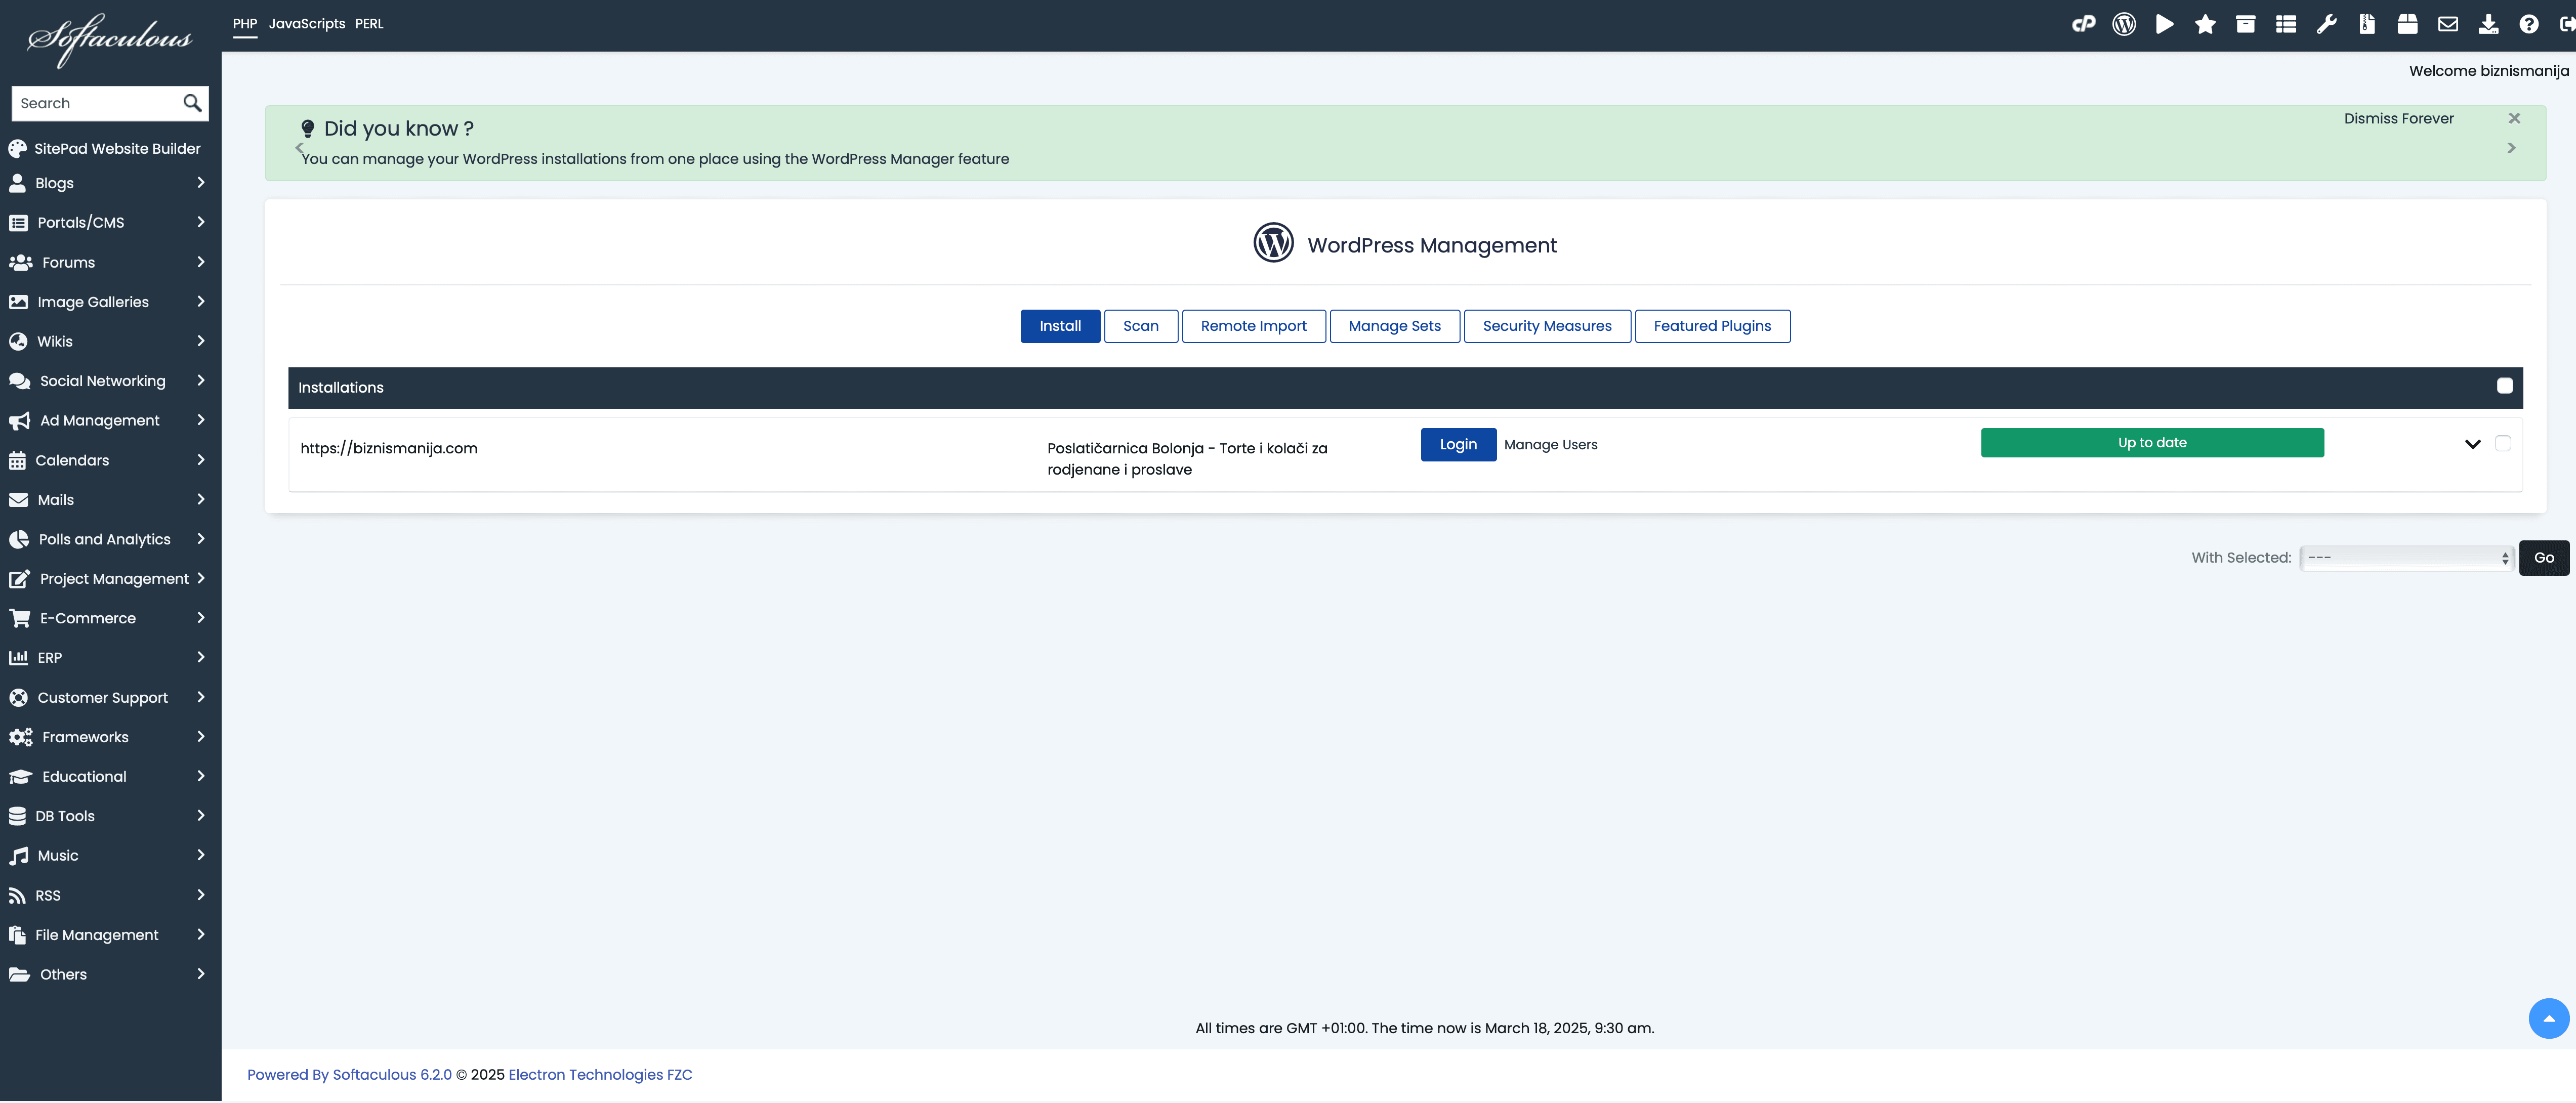Expand biznismanija.com installation details chevron
The image size is (2576, 1103).
tap(2472, 444)
